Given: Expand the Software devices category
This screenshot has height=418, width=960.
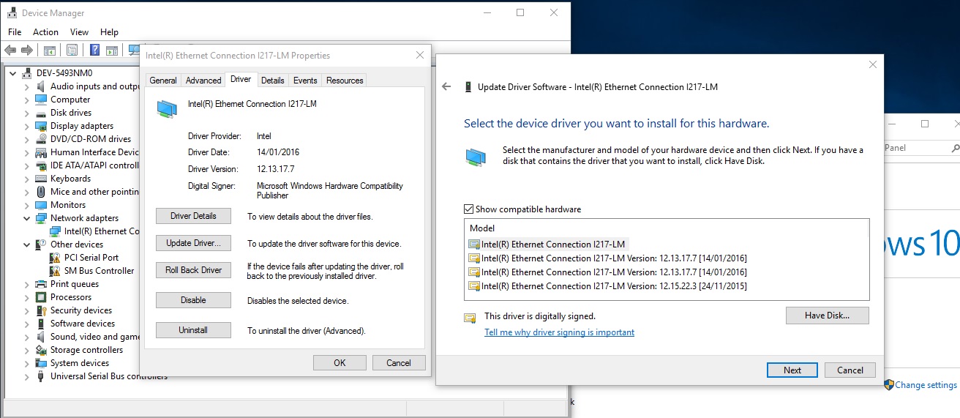Looking at the screenshot, I should pyautogui.click(x=27, y=324).
